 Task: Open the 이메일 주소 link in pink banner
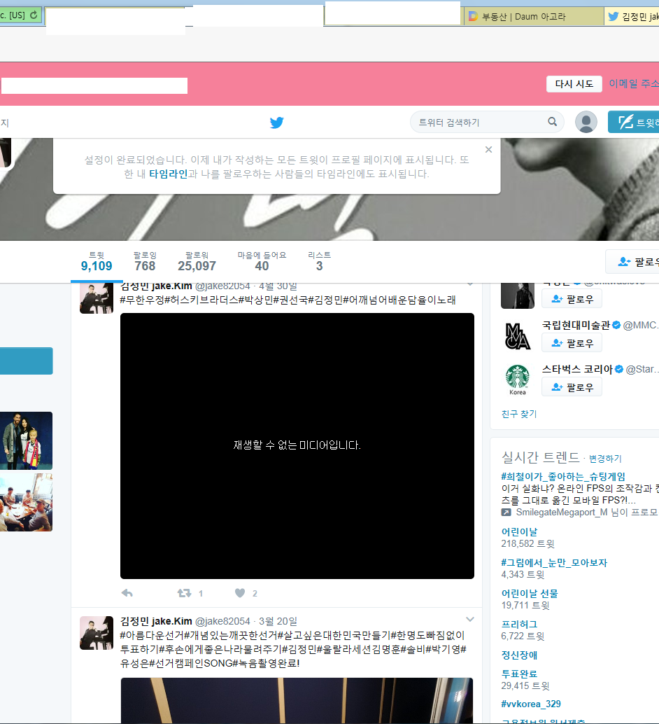[634, 83]
